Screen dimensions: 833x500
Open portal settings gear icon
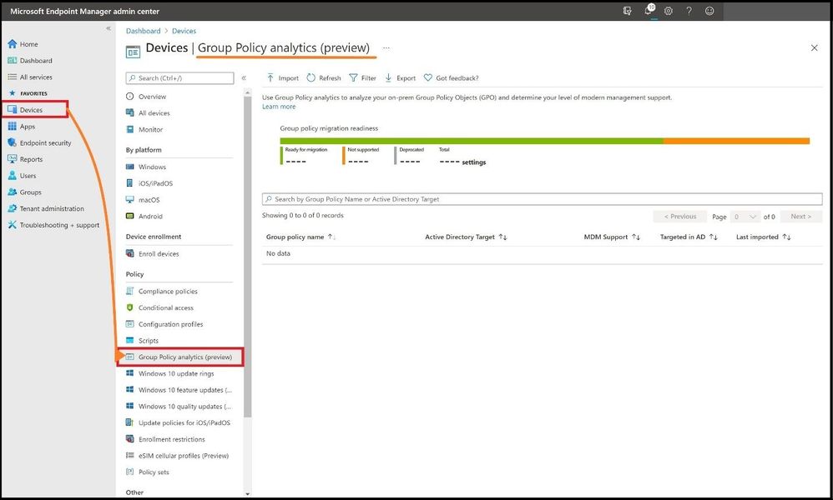pyautogui.click(x=669, y=11)
